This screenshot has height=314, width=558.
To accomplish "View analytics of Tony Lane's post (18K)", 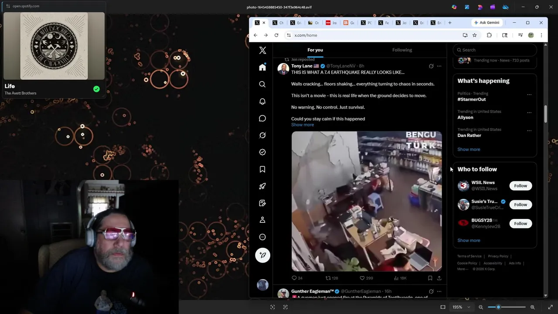I will coord(400,278).
